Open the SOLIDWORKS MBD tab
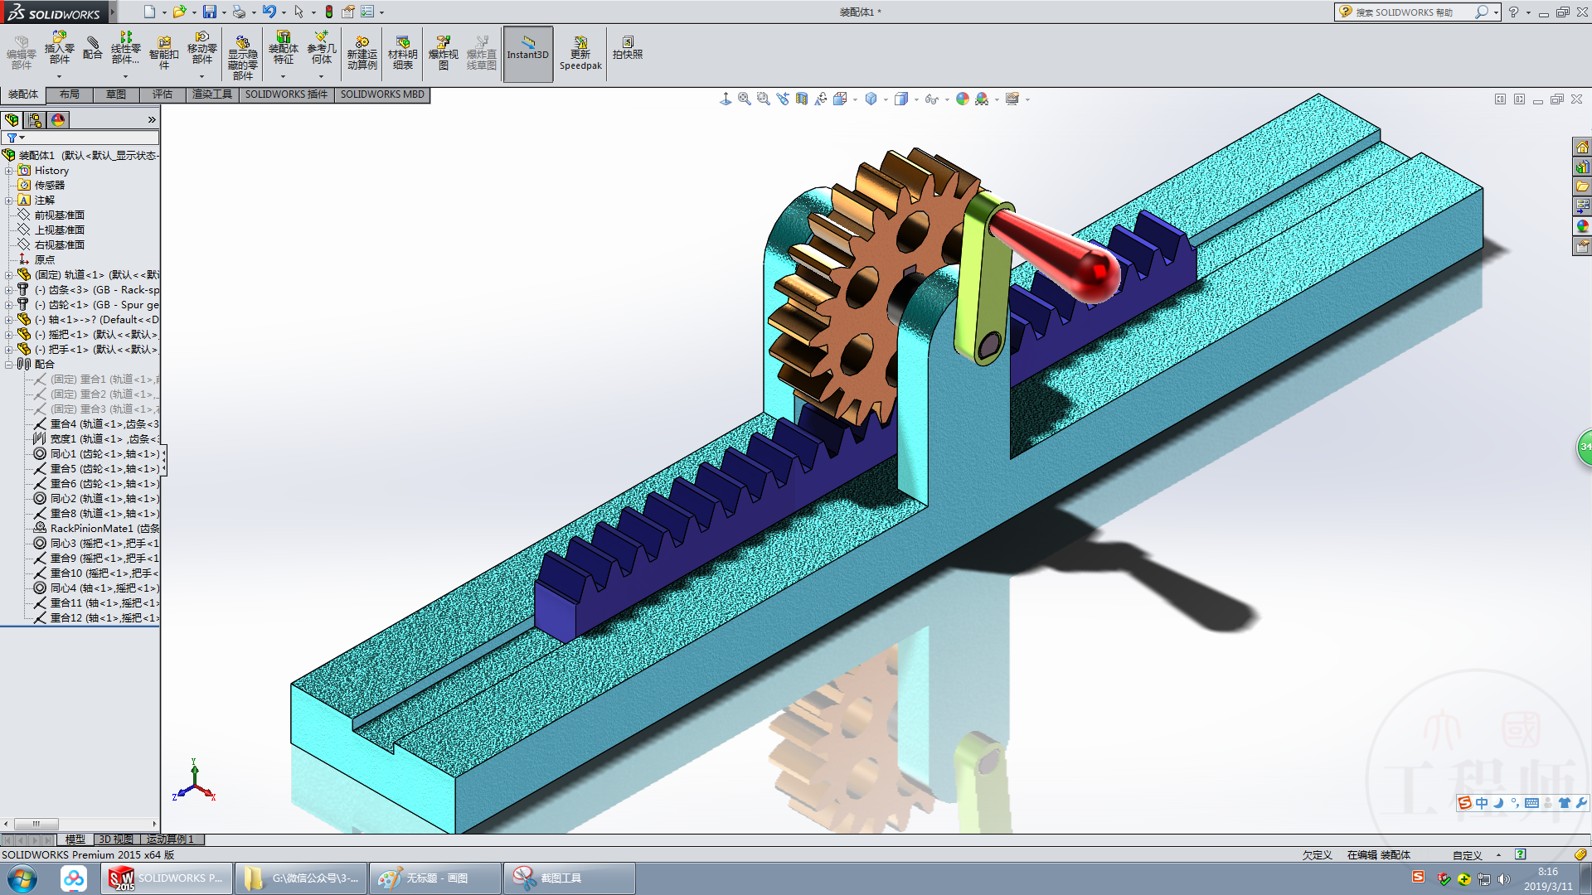The width and height of the screenshot is (1592, 895). click(381, 94)
